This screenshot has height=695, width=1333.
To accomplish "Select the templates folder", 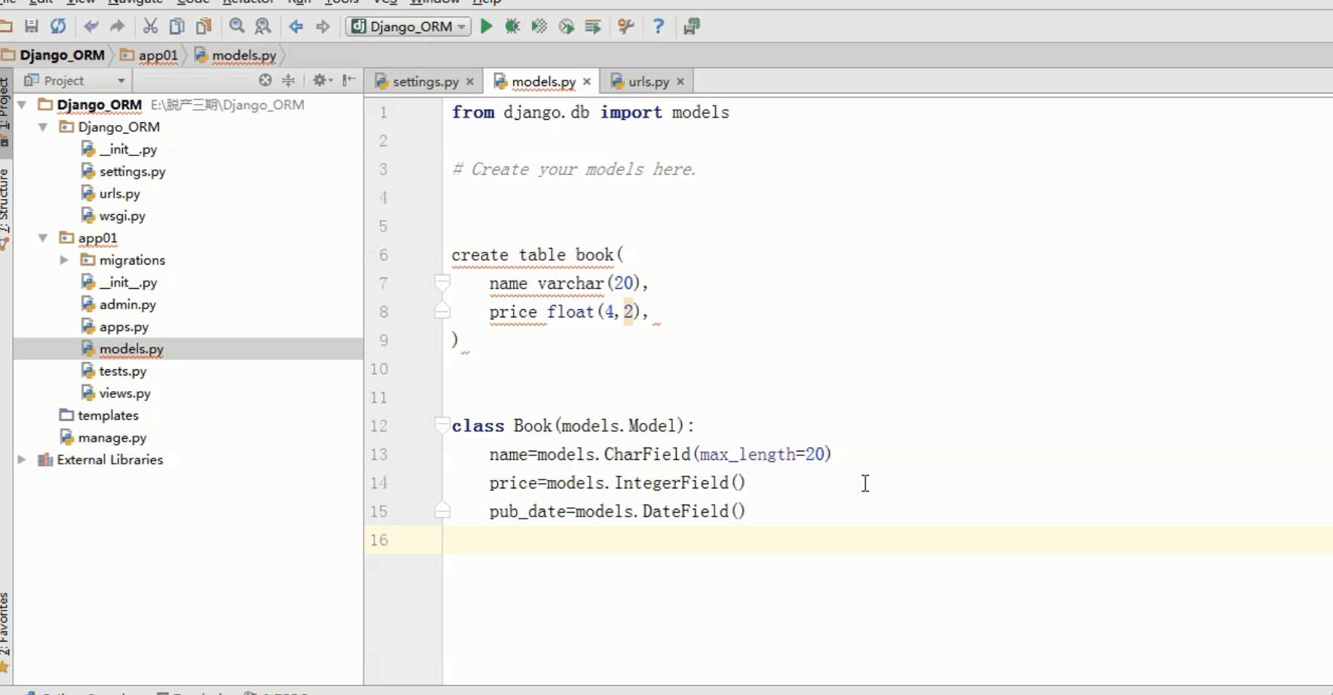I will pyautogui.click(x=108, y=415).
